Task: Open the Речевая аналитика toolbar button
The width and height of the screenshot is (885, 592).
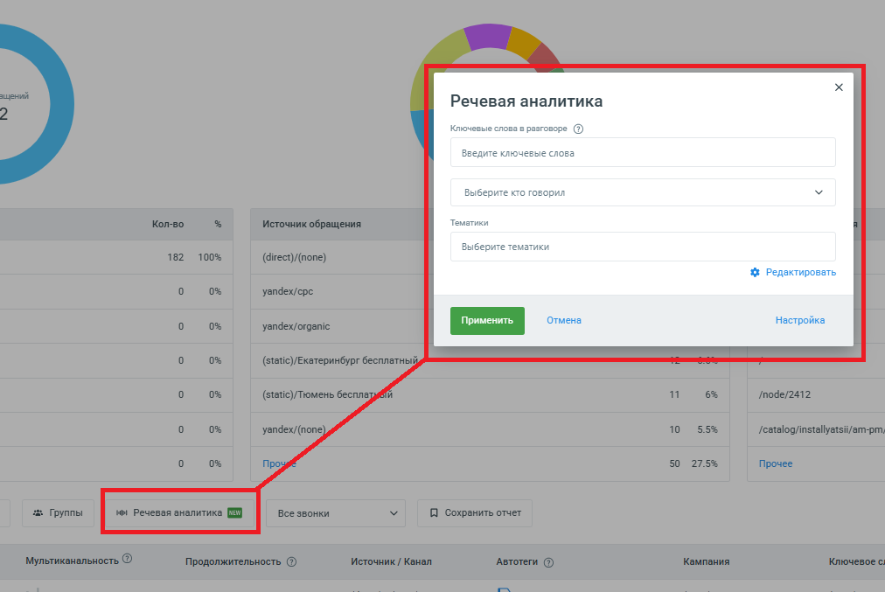Action: click(180, 512)
